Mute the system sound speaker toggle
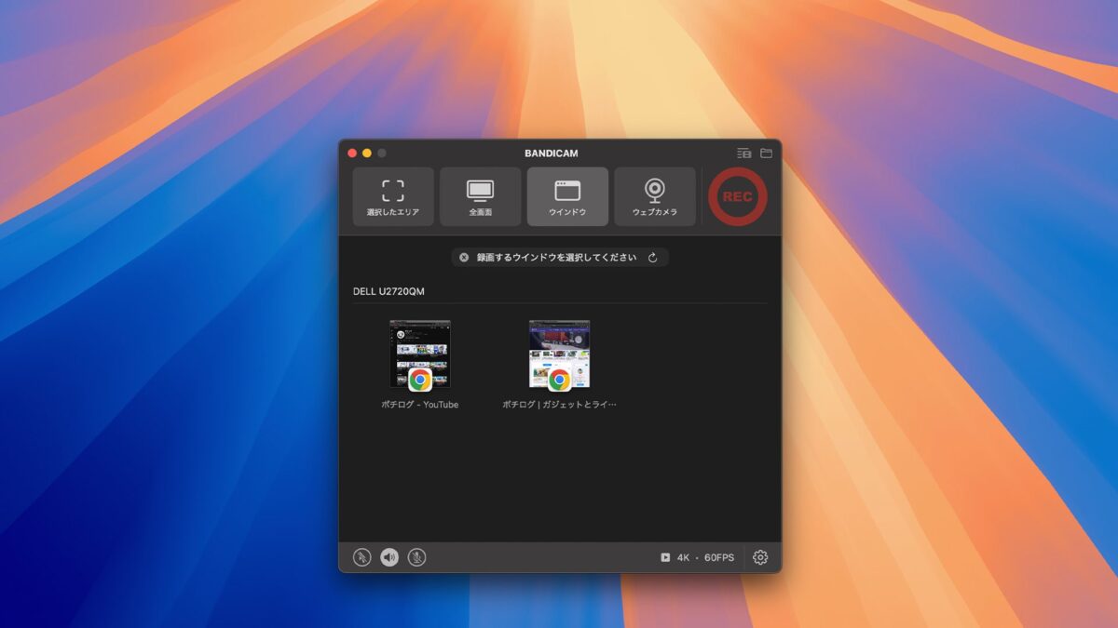 pyautogui.click(x=389, y=556)
